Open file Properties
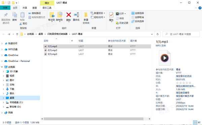 (111, 17)
